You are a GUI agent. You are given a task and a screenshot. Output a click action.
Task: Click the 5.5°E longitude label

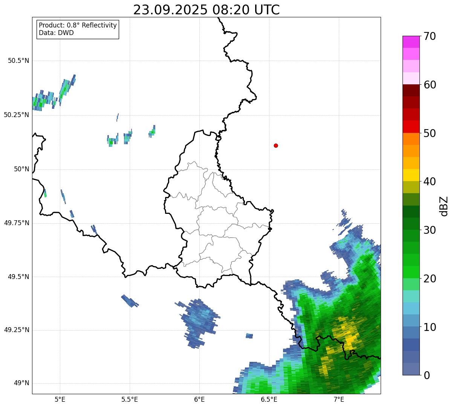130,399
